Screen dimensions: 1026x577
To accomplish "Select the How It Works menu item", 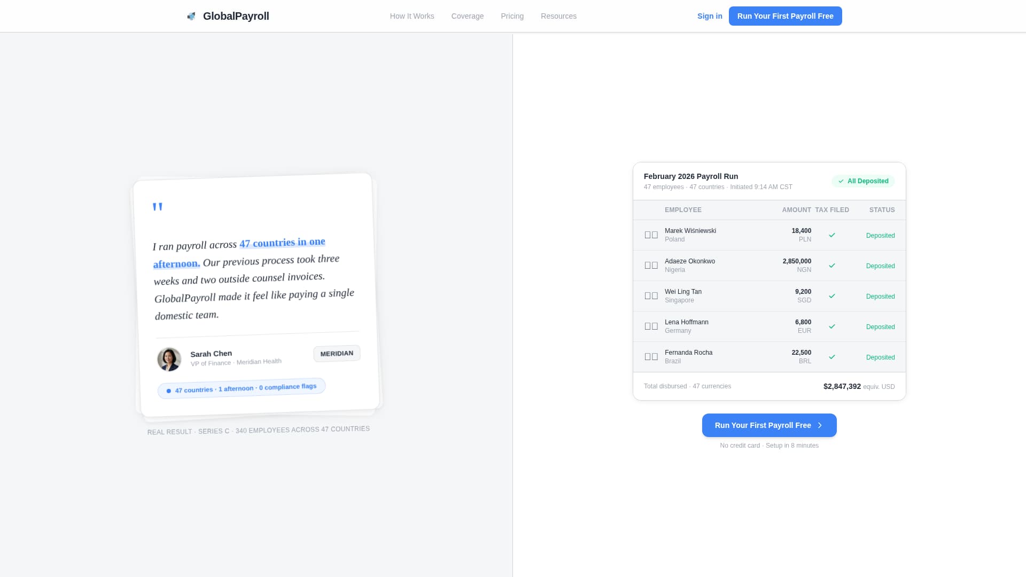I will (412, 16).
